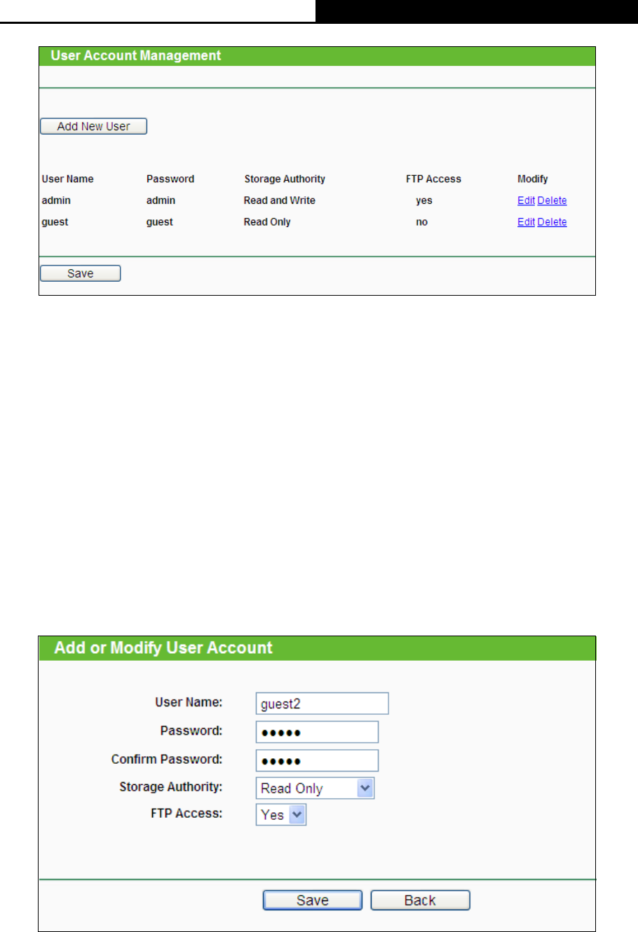638x932 pixels.
Task: Click the Storage Authority column header
Action: 285,179
